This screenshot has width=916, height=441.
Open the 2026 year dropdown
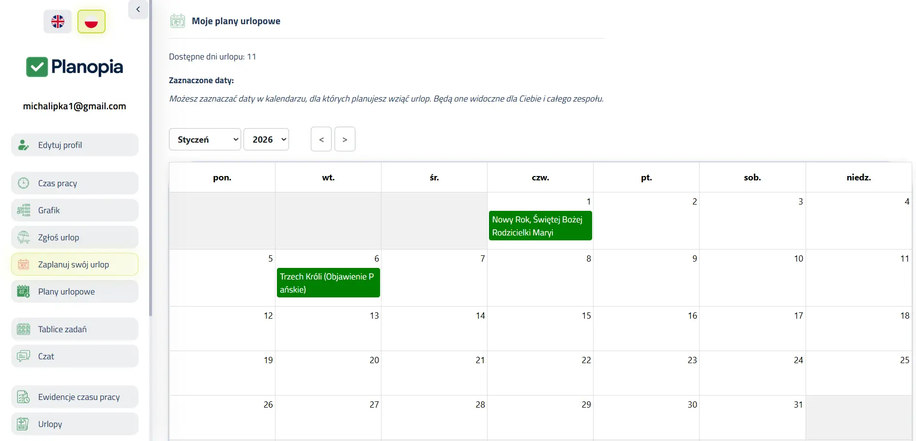point(266,139)
